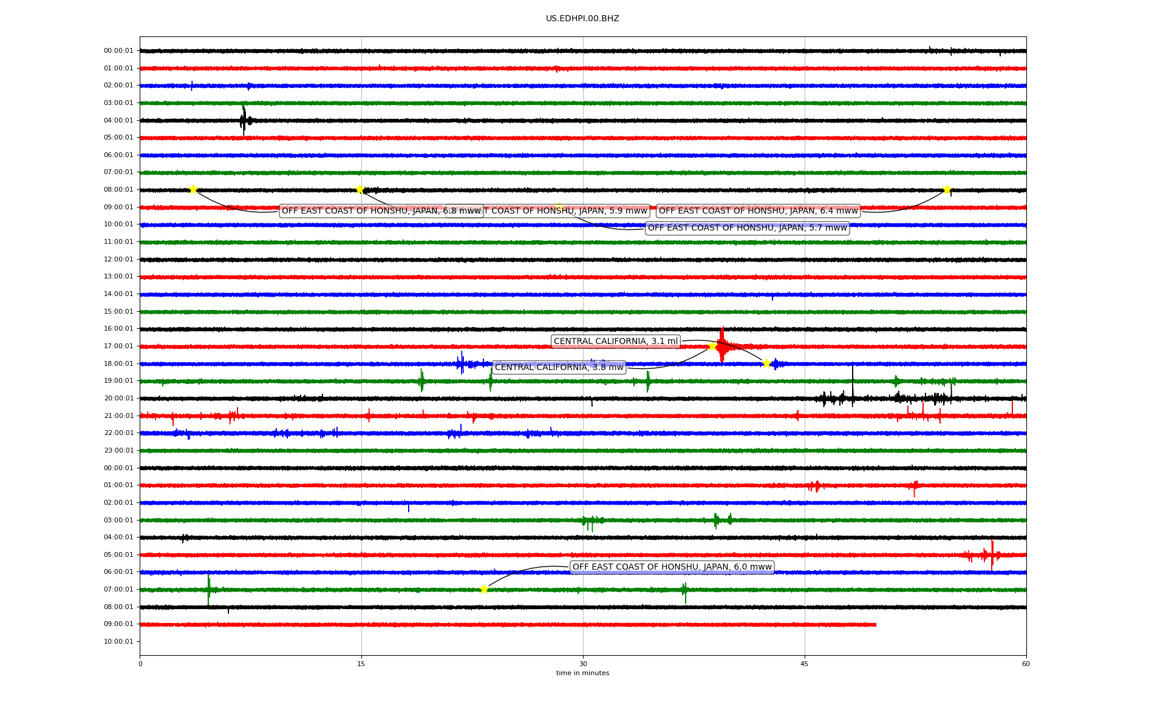The width and height of the screenshot is (1166, 728).
Task: Click the US.EDHPI.00.BHZ plot title
Action: [582, 19]
